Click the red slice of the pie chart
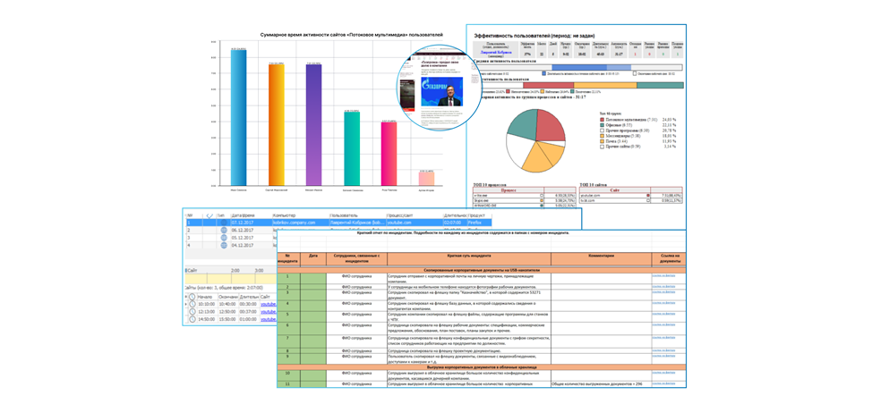 pyautogui.click(x=550, y=125)
